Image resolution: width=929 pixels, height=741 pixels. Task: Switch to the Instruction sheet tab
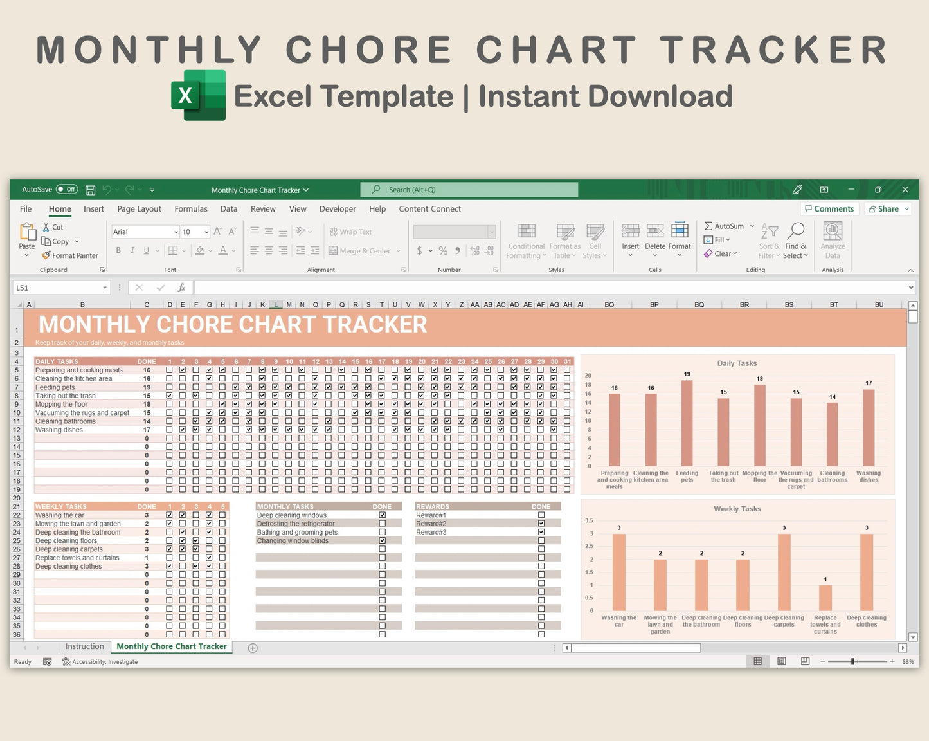(84, 646)
